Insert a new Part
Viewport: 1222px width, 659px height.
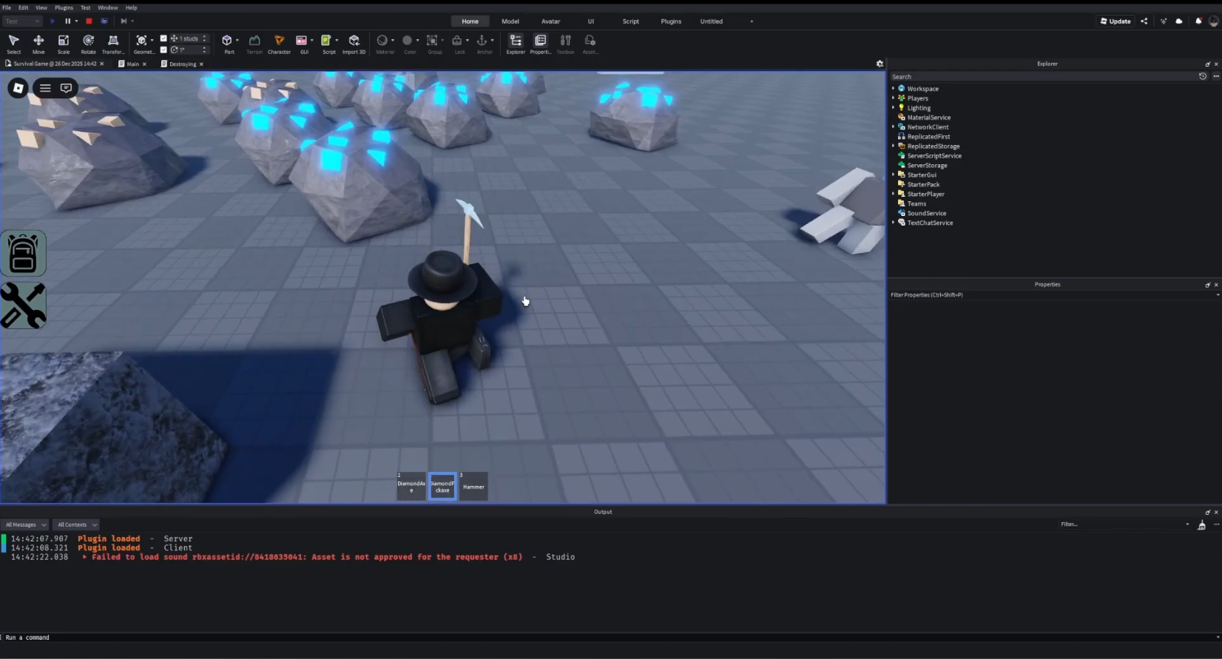click(227, 44)
